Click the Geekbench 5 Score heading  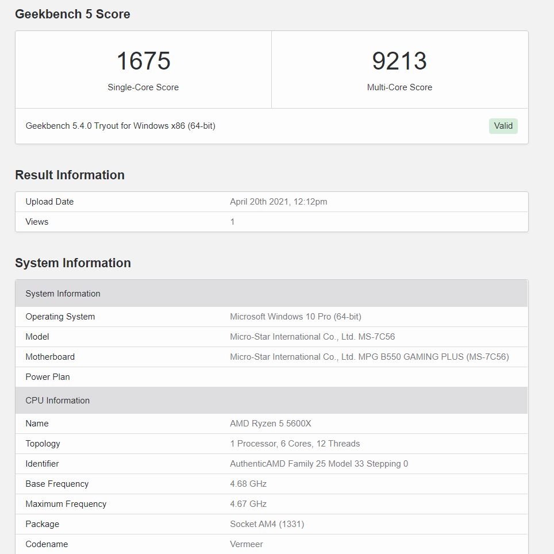point(72,14)
